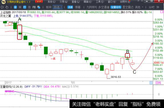Click the magenta square icon top right
Image resolution: width=164 pixels, height=108 pixels.
(x=162, y=12)
